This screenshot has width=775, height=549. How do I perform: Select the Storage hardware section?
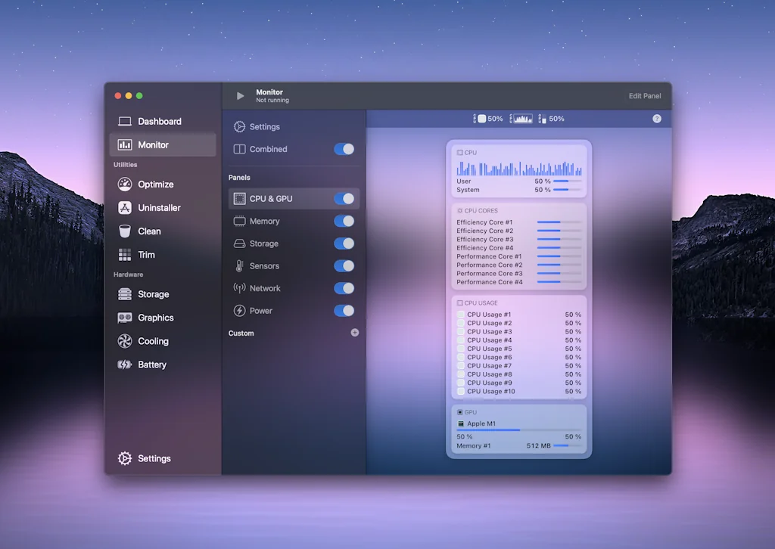(x=154, y=294)
